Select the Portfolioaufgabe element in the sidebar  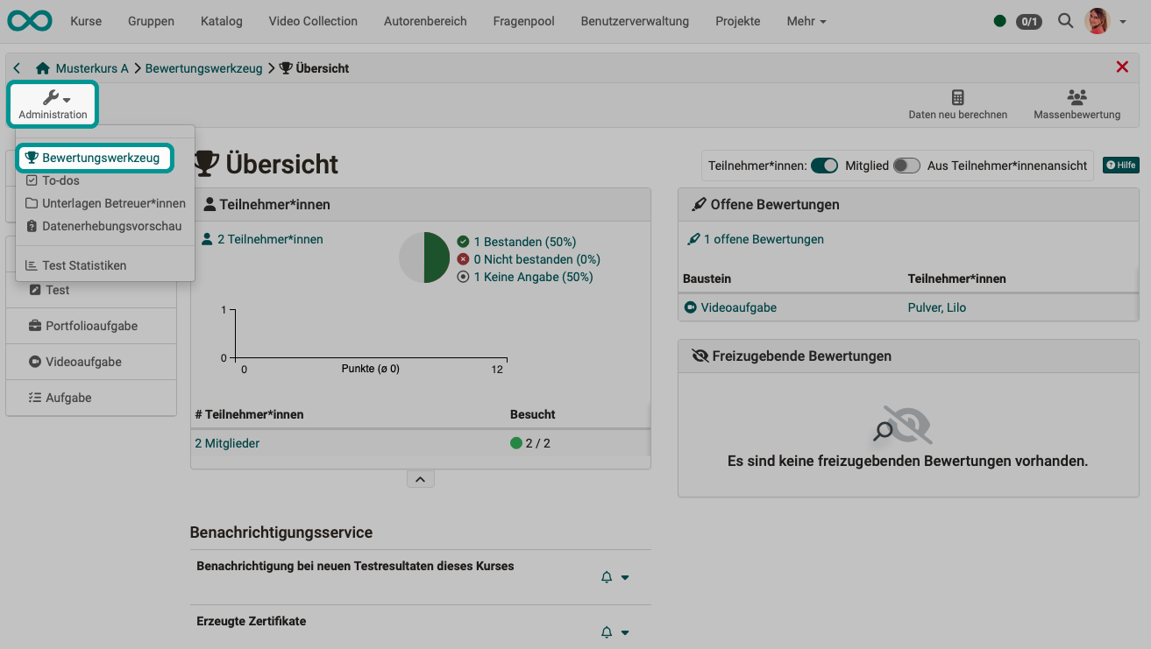coord(90,325)
